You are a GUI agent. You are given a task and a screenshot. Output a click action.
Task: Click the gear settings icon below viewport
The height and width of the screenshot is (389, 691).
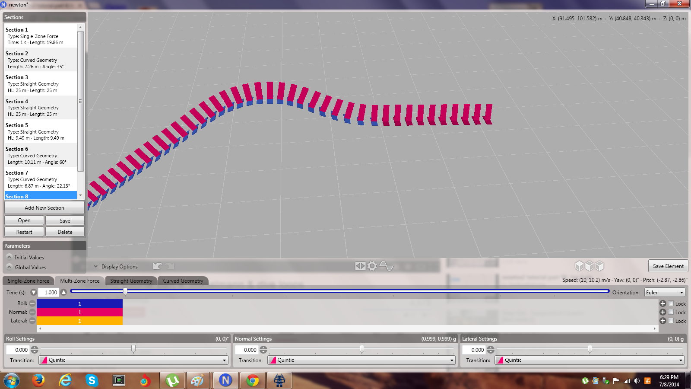click(x=372, y=266)
